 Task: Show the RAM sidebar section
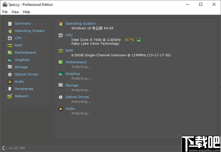click(18, 45)
